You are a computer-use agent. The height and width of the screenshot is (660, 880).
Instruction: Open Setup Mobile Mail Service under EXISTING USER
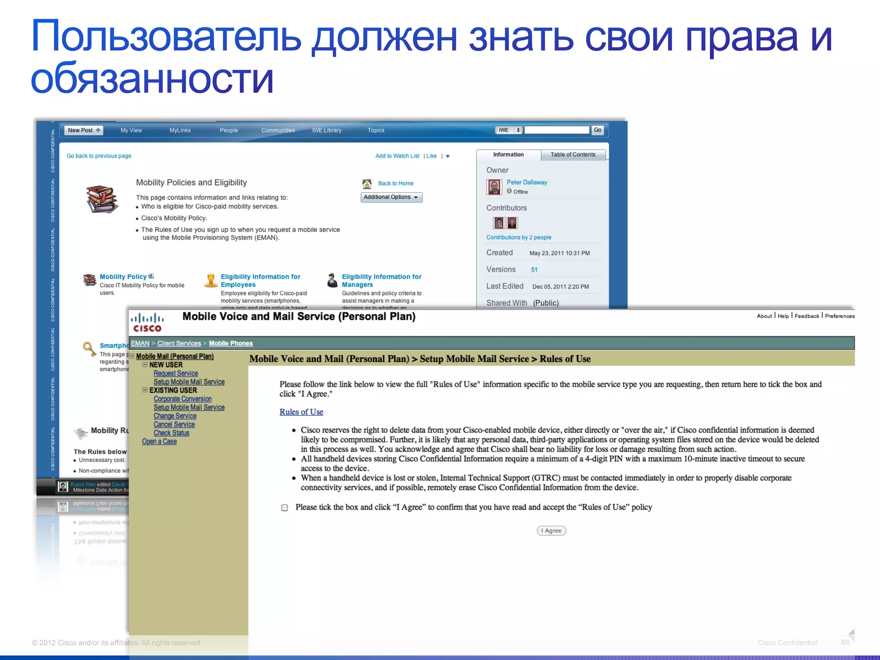pyautogui.click(x=189, y=407)
